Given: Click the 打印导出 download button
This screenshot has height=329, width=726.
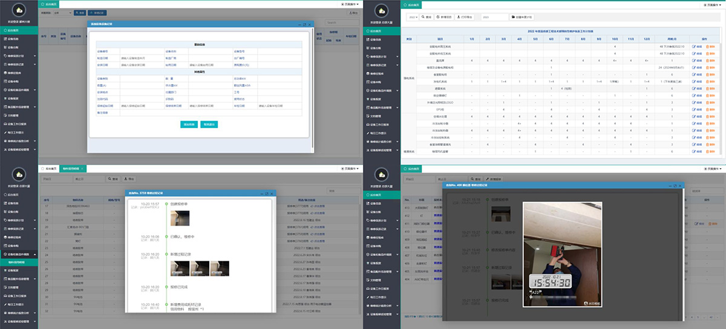Looking at the screenshot, I should coord(466,18).
